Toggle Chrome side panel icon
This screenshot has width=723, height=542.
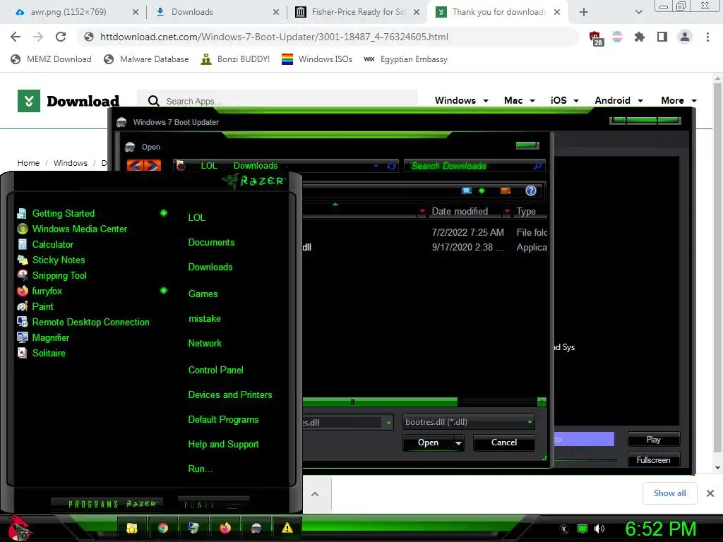662,37
